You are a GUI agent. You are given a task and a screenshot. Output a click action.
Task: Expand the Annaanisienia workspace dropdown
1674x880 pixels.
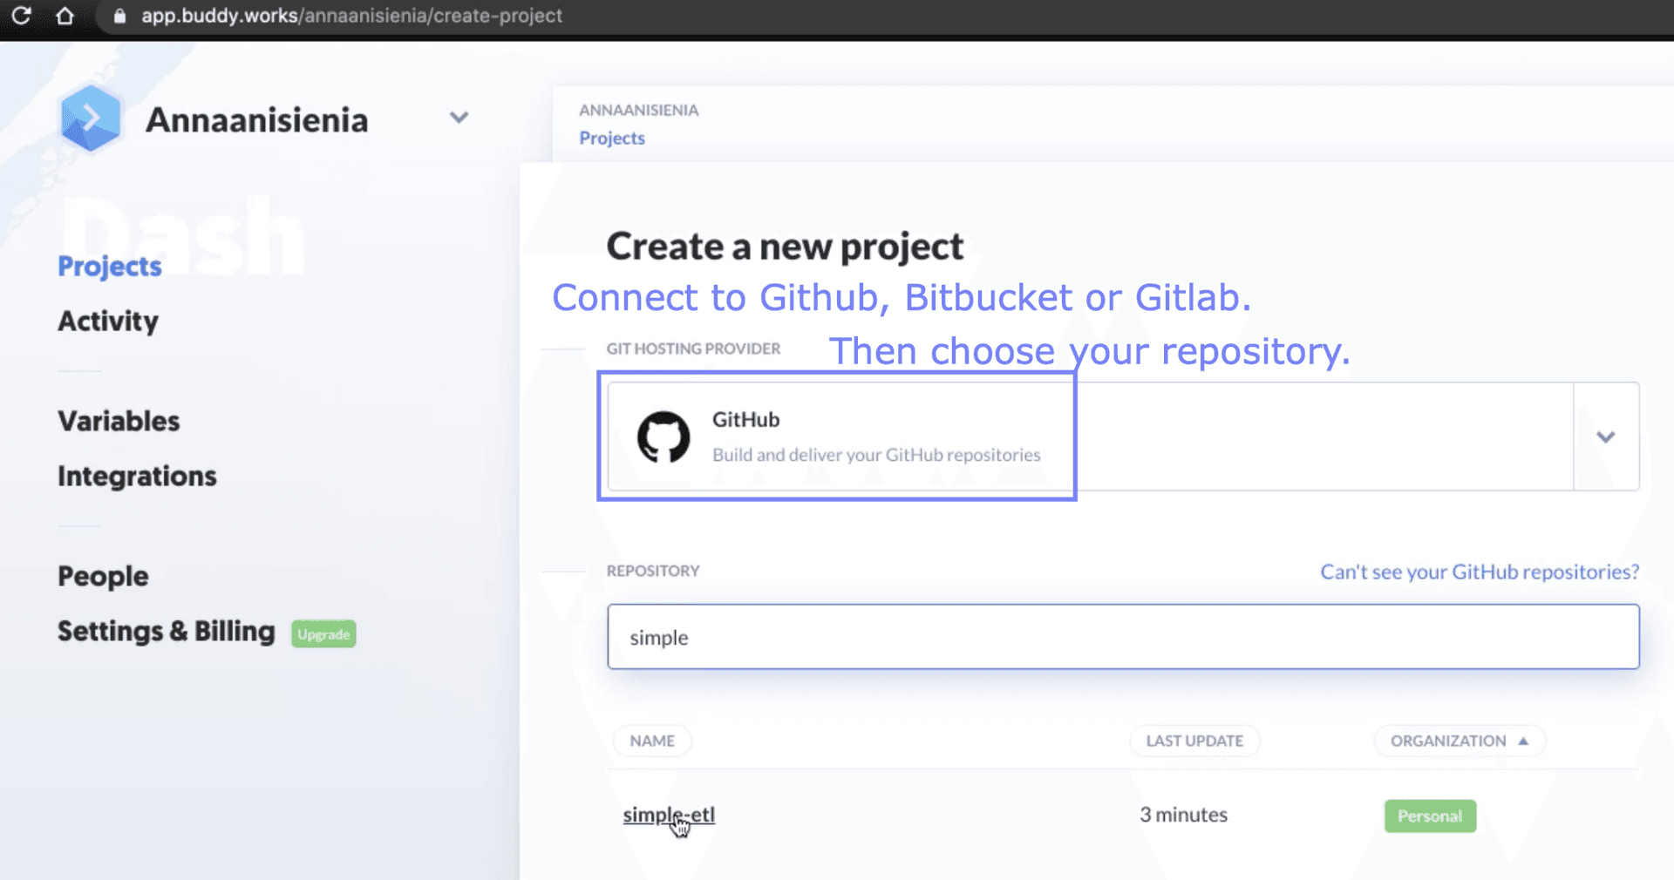point(459,118)
